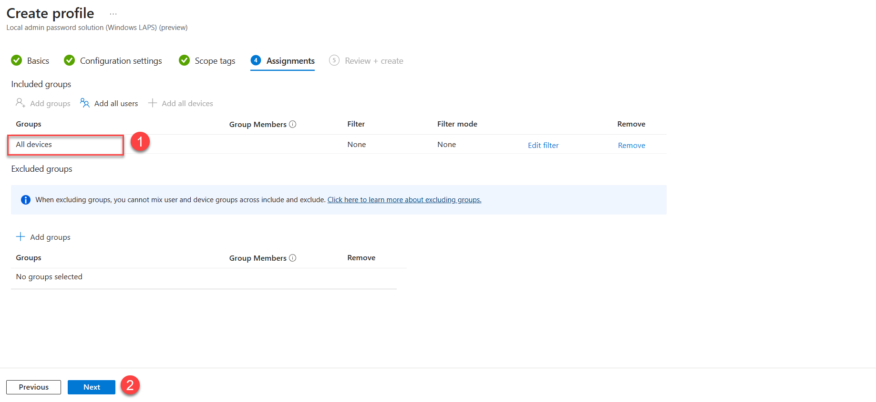876x402 pixels.
Task: Switch to the Basics tab
Action: click(x=38, y=61)
